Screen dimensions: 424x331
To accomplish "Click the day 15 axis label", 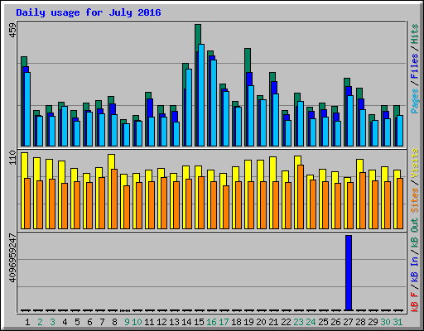I will tap(199, 322).
